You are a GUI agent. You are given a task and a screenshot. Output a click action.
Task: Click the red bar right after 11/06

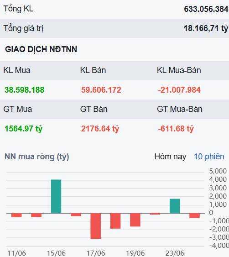(36, 215)
